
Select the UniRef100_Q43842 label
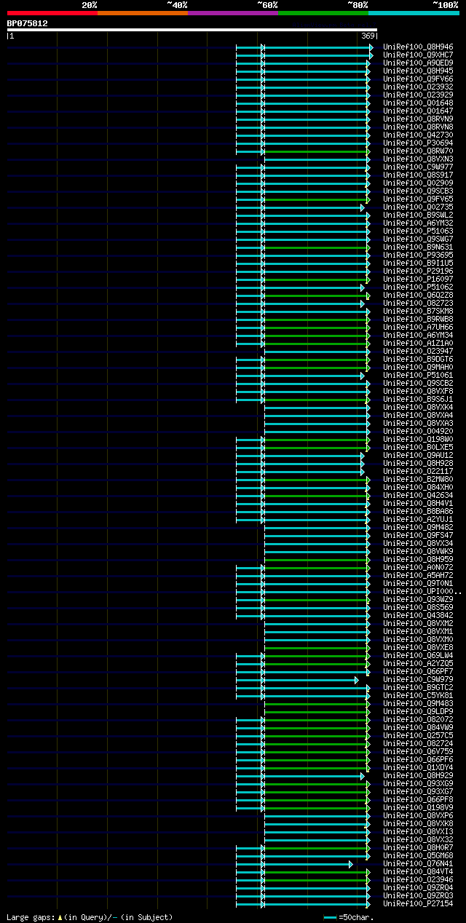click(x=419, y=615)
